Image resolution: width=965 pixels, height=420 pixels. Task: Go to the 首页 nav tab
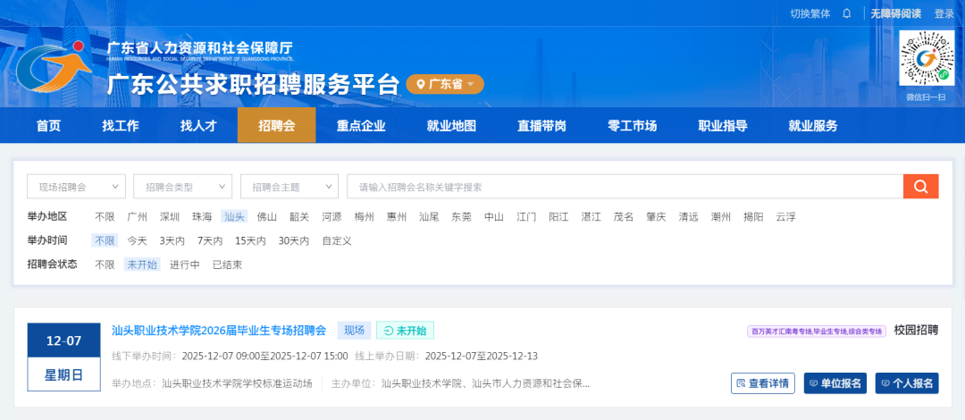coord(48,126)
